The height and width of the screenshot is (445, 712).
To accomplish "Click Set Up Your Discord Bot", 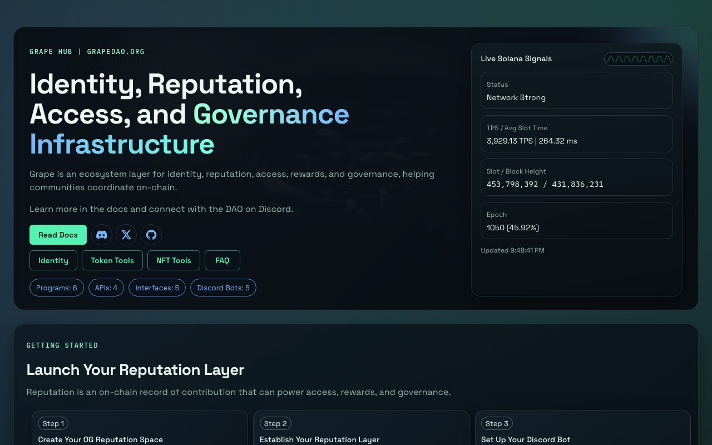I will (x=526, y=439).
